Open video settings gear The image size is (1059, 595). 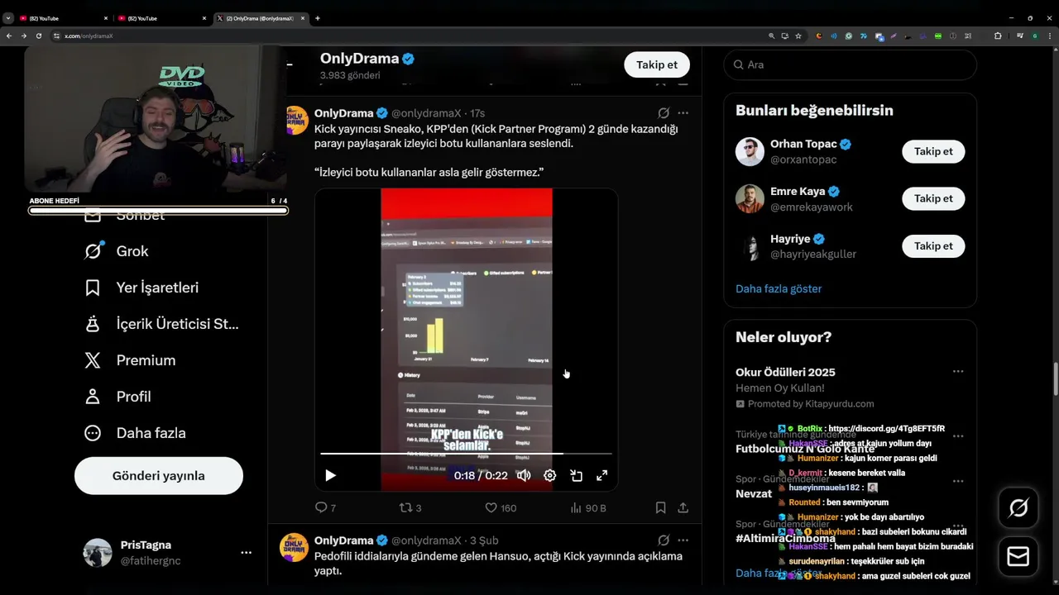(549, 475)
